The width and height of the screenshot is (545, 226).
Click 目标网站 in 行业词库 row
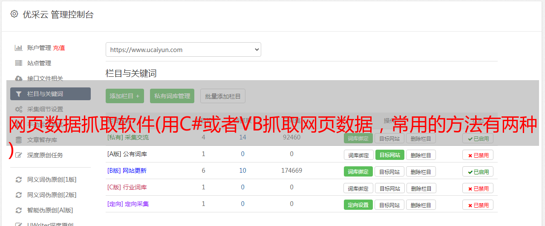point(389,188)
